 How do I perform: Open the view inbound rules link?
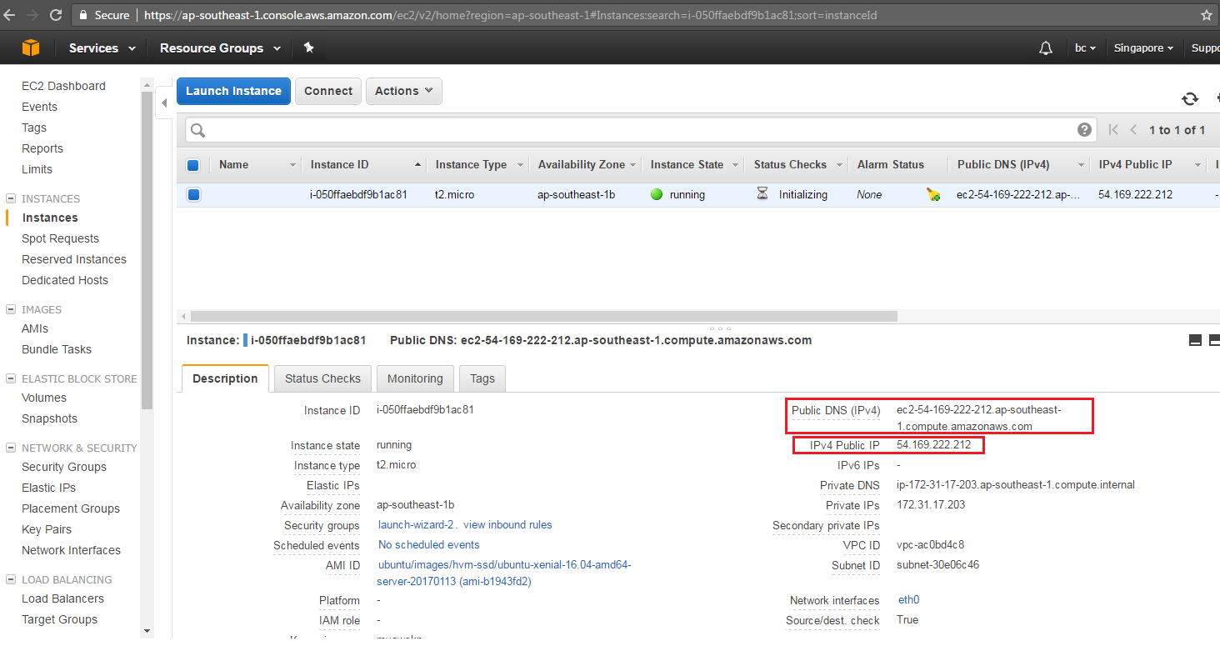coord(507,525)
